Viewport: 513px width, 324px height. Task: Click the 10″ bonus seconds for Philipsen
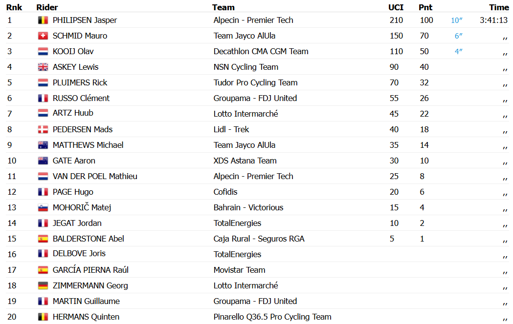click(456, 20)
